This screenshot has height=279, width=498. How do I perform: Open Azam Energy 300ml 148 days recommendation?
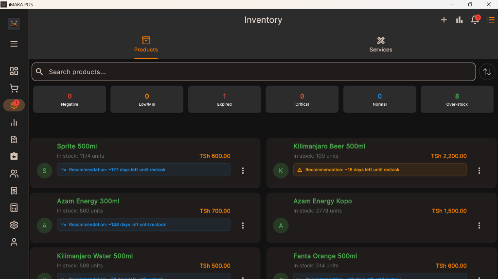[143, 225]
